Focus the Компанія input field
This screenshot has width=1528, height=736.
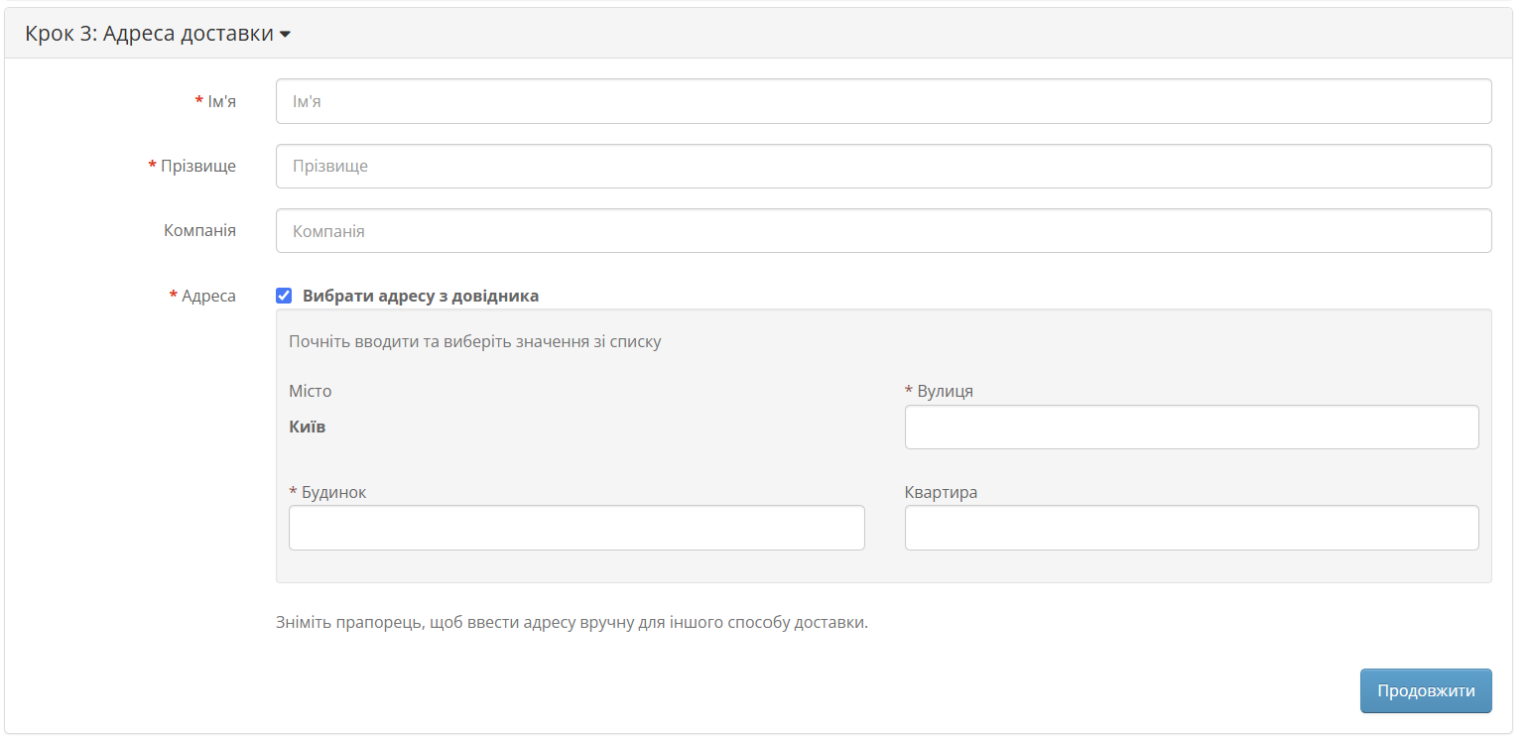(883, 230)
